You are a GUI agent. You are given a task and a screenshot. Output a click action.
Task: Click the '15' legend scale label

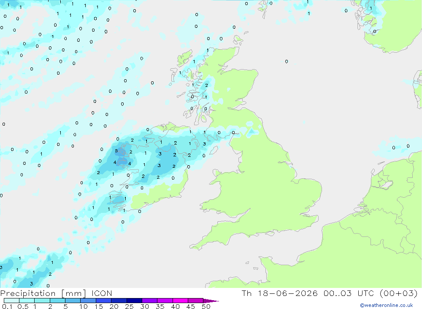99,306
